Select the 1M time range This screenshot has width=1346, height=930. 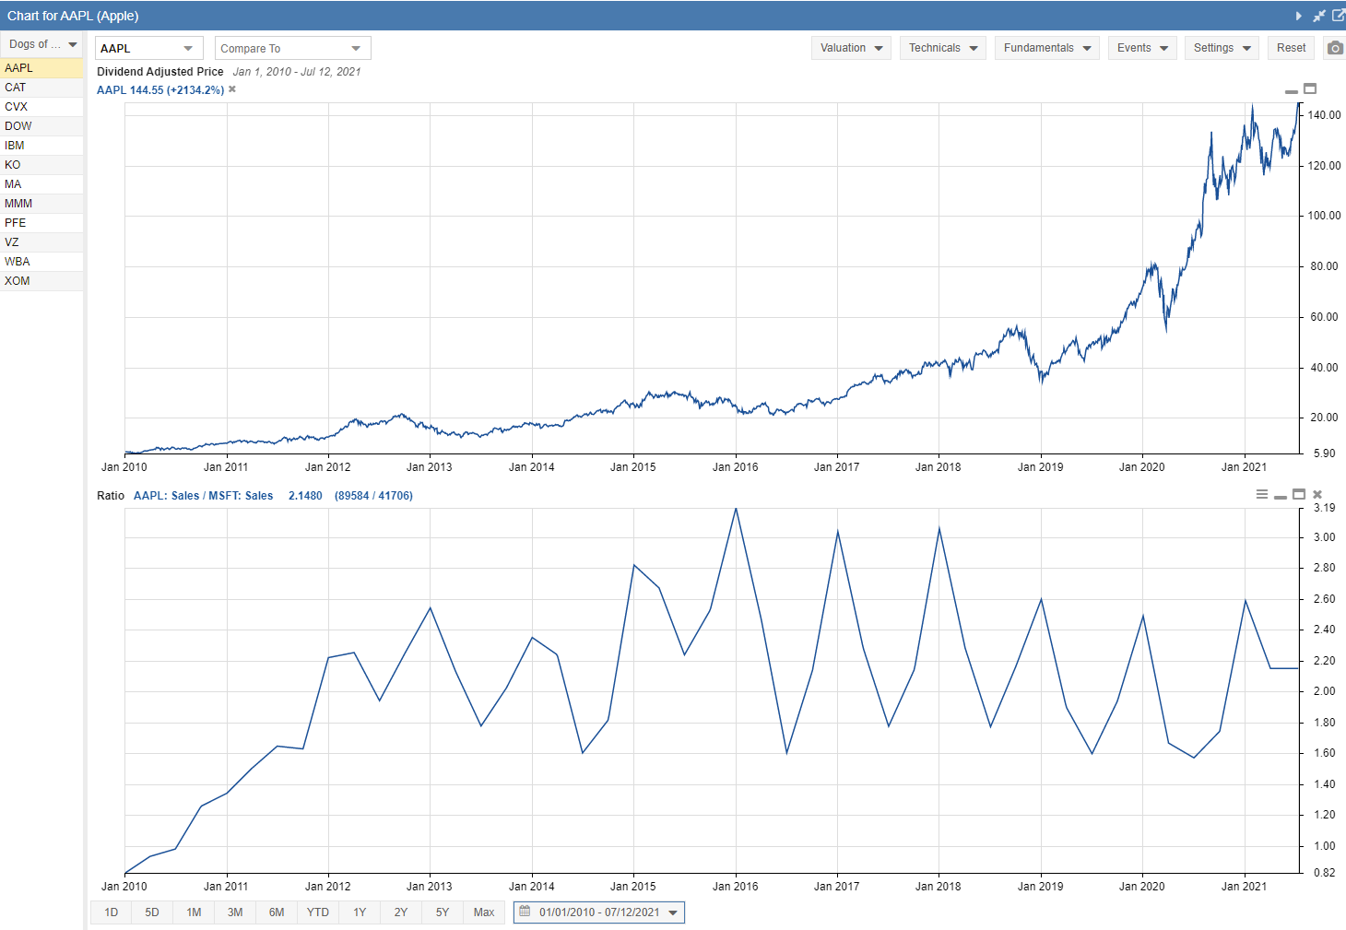194,912
